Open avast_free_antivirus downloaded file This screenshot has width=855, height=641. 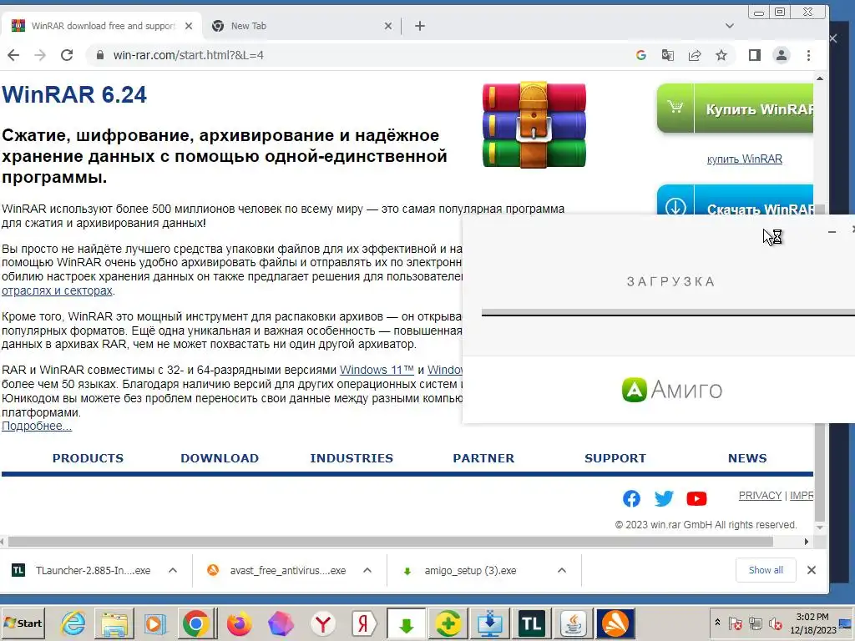277,570
